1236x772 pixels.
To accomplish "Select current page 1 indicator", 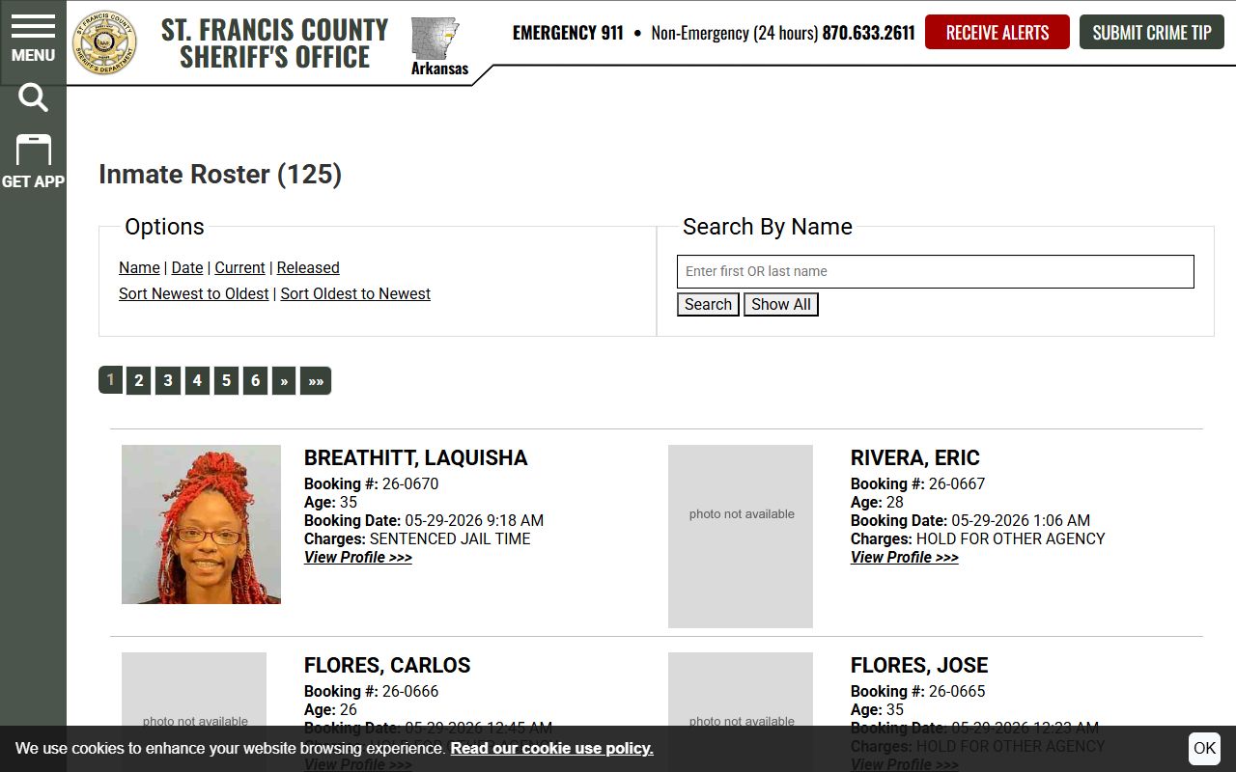I will (110, 380).
